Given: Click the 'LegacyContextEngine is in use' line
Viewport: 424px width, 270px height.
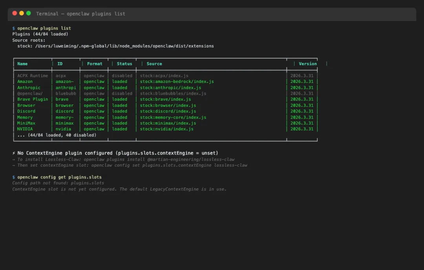Looking at the screenshot, I should [119, 189].
